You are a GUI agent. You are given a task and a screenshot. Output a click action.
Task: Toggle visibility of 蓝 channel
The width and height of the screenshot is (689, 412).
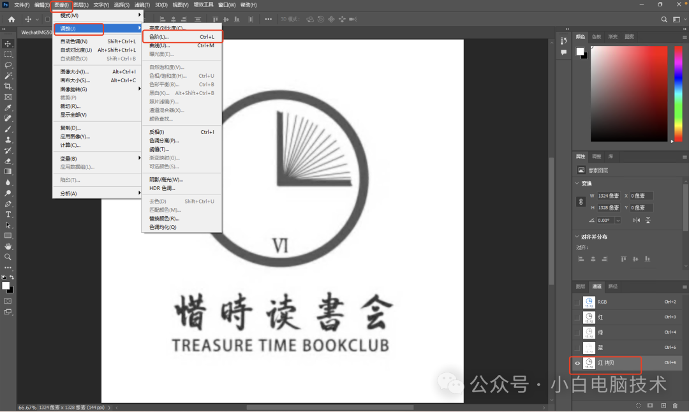click(x=577, y=348)
